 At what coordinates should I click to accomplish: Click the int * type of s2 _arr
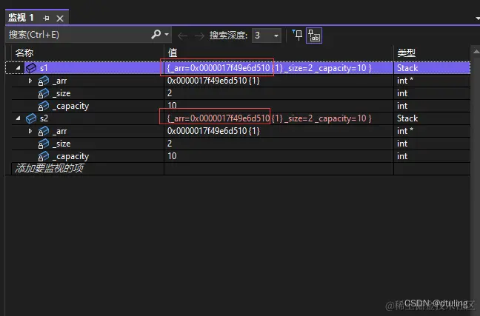[x=405, y=131]
